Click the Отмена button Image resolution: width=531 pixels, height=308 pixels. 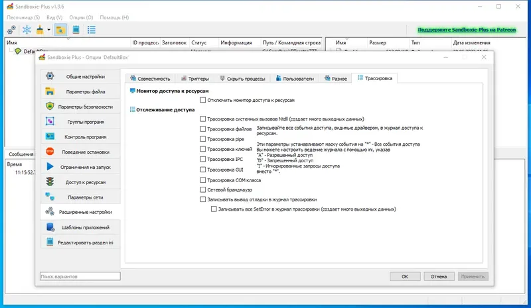click(x=439, y=276)
